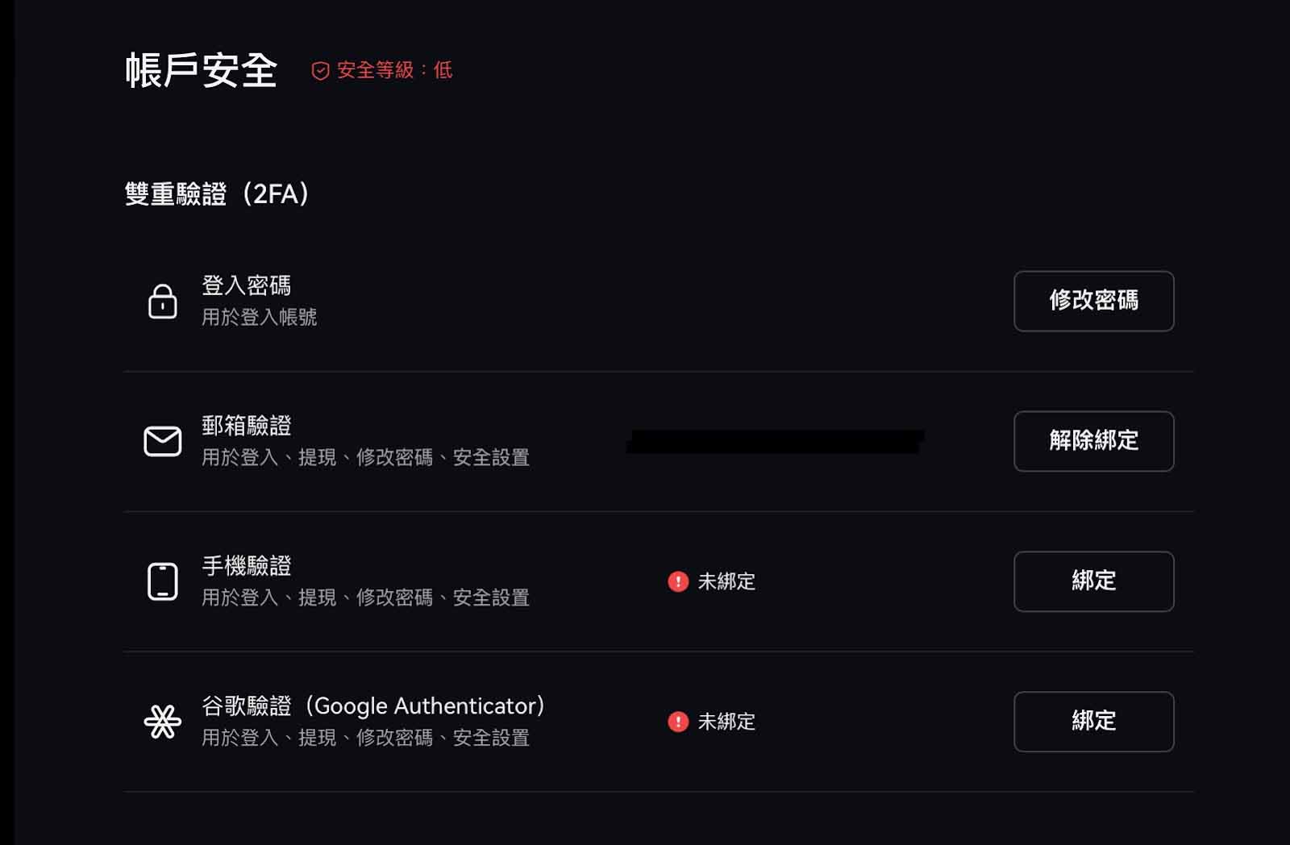The height and width of the screenshot is (845, 1290).
Task: Open the 修改密碼 password change dialog
Action: (x=1093, y=302)
